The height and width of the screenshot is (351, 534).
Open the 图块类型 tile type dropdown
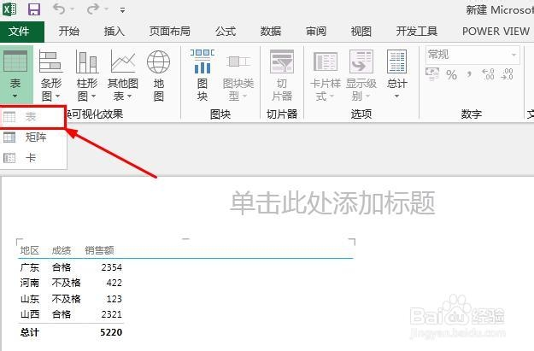pyautogui.click(x=238, y=75)
